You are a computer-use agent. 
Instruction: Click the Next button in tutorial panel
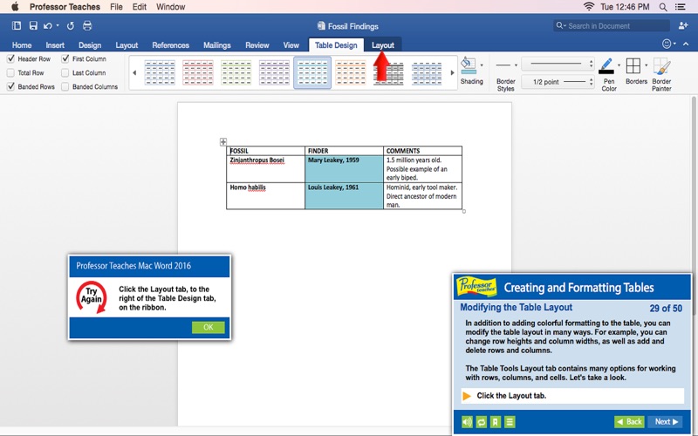point(666,422)
